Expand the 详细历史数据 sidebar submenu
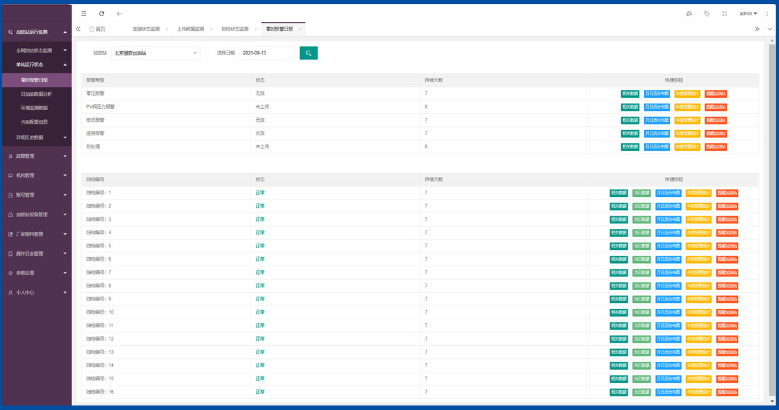The width and height of the screenshot is (779, 410). pyautogui.click(x=36, y=137)
